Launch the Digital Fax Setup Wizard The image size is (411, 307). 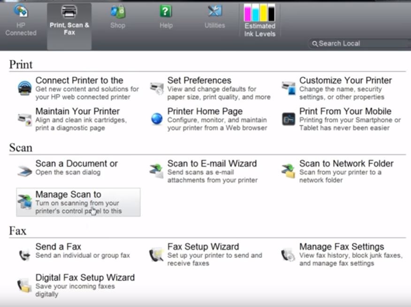click(x=85, y=277)
